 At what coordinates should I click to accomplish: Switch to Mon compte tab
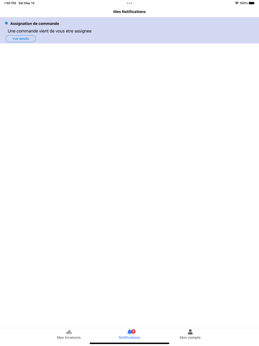coord(190,335)
